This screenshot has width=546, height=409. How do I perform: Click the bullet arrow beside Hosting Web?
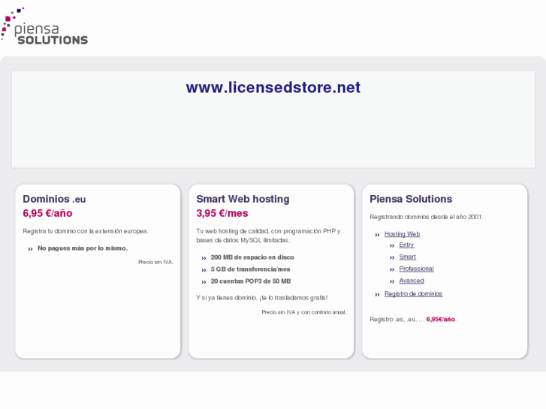tap(377, 235)
